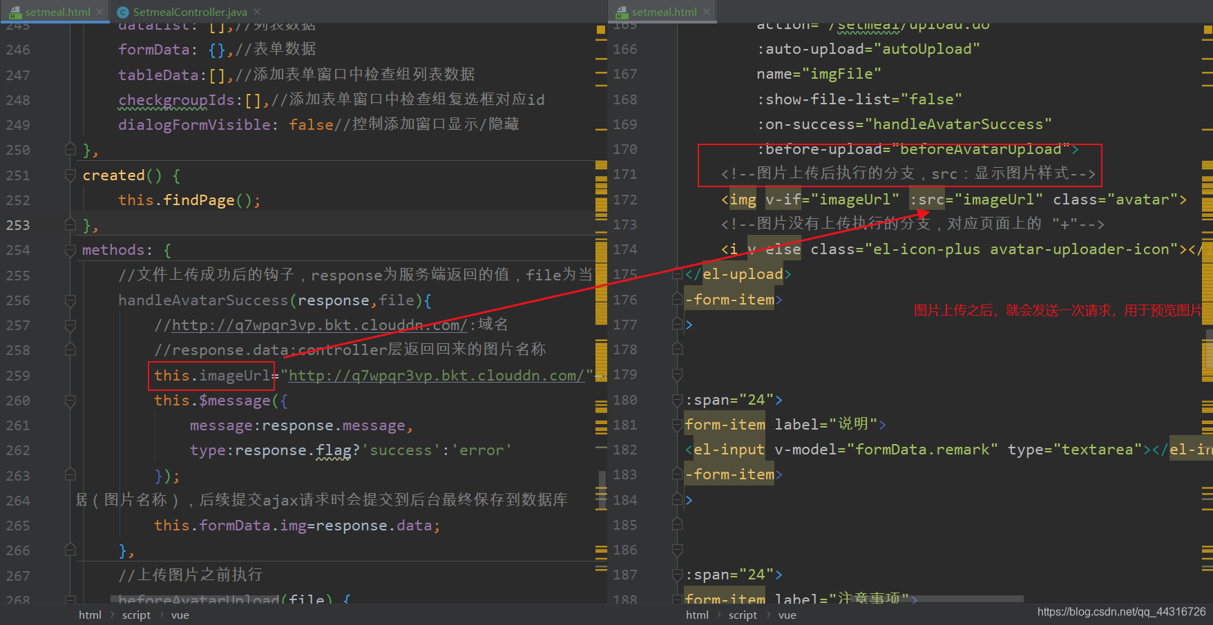The image size is (1213, 625).
Task: Collapse the created() block on line 251
Action: coord(70,175)
